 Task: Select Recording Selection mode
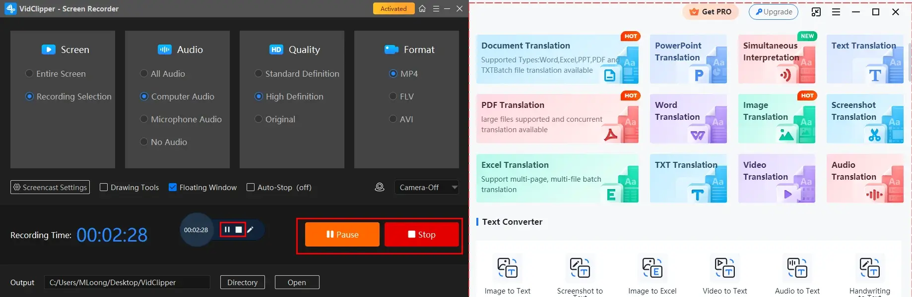(x=68, y=97)
